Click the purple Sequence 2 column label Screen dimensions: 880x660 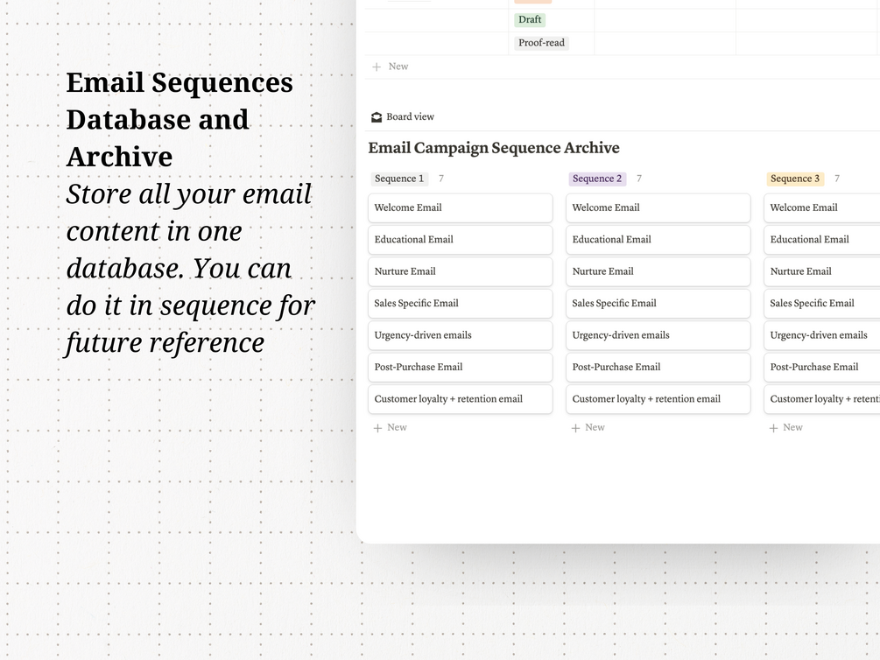point(597,179)
